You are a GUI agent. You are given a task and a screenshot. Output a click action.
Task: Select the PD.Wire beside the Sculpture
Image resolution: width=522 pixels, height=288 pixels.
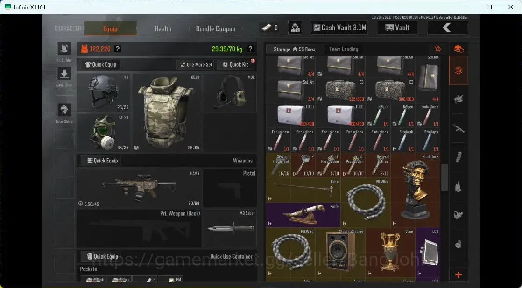366,203
